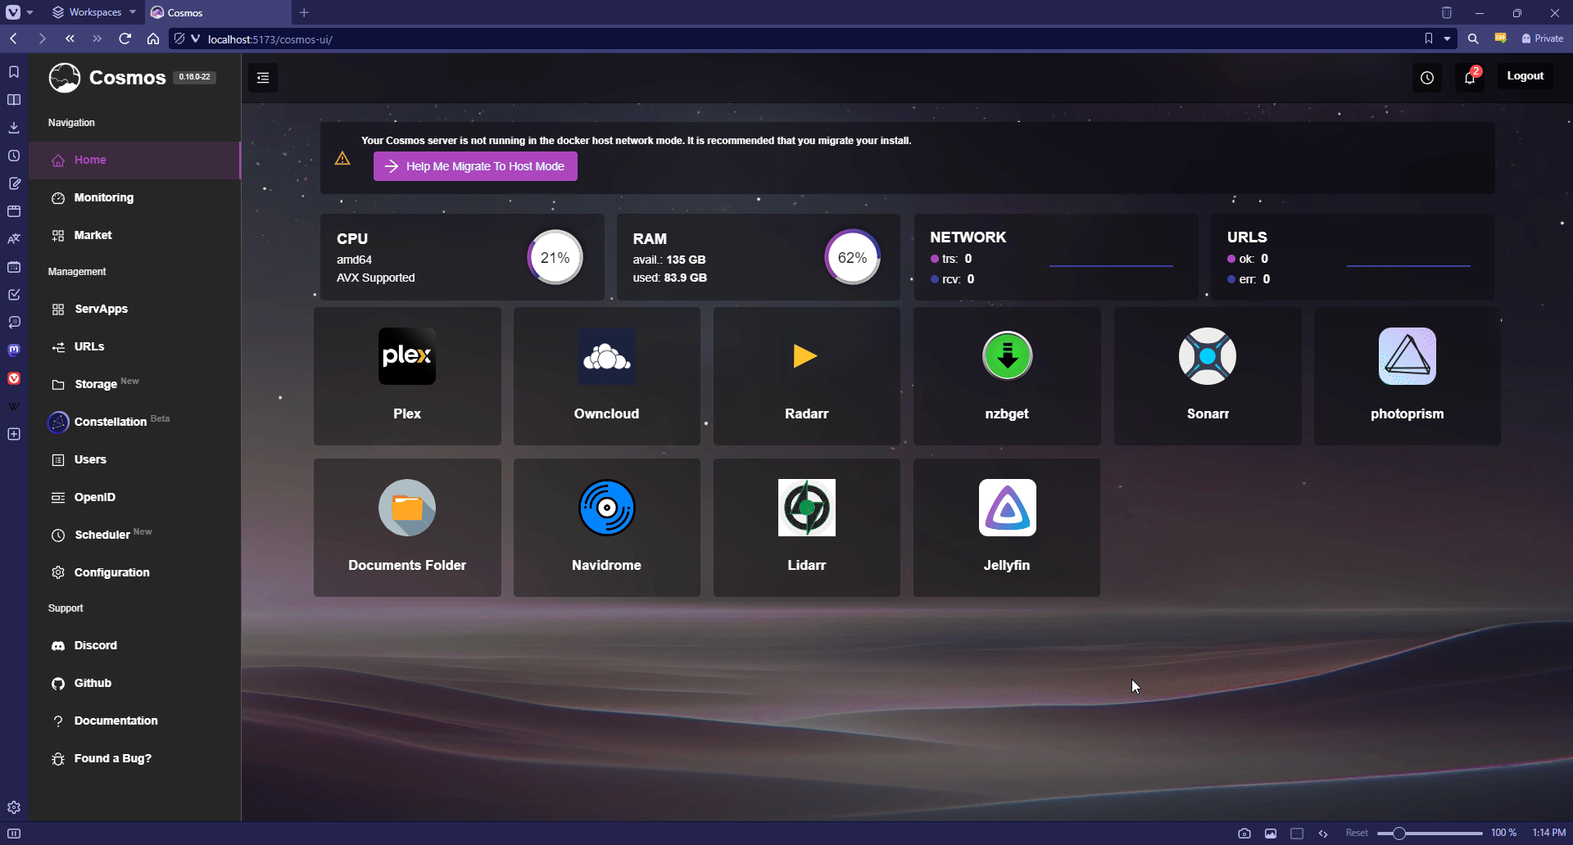The height and width of the screenshot is (845, 1573).
Task: Open the Monitoring page
Action: 135,197
